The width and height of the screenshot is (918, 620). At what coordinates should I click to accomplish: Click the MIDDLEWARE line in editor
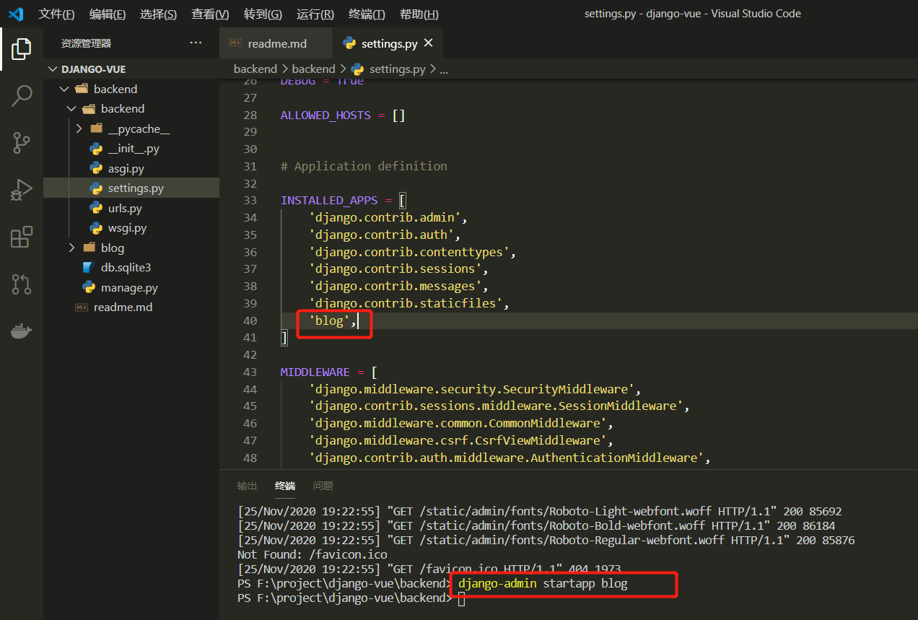329,372
